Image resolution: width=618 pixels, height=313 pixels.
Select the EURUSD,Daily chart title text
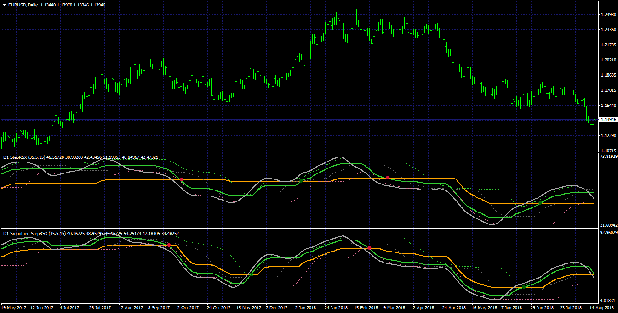click(23, 4)
